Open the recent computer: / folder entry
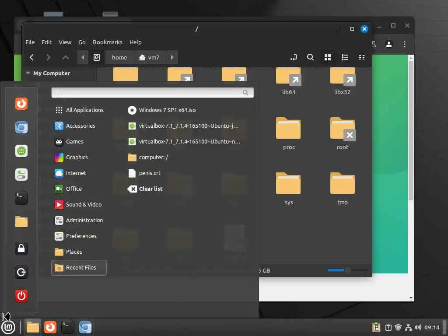 (x=148, y=157)
